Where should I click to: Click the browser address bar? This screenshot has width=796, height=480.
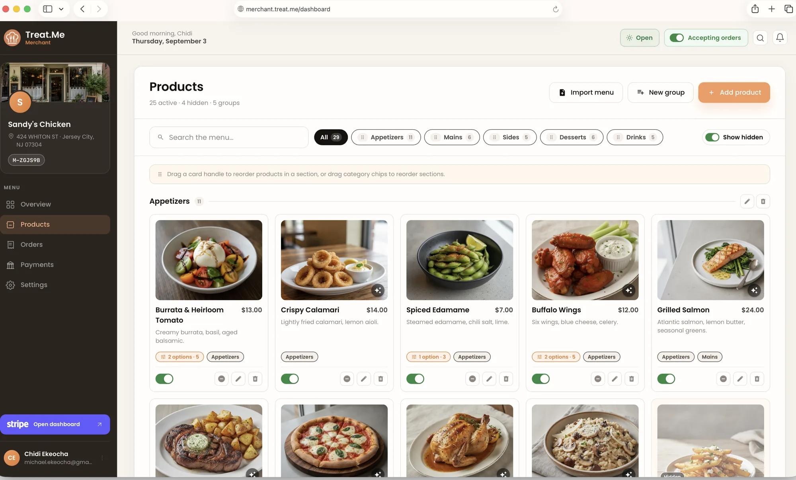click(x=398, y=9)
